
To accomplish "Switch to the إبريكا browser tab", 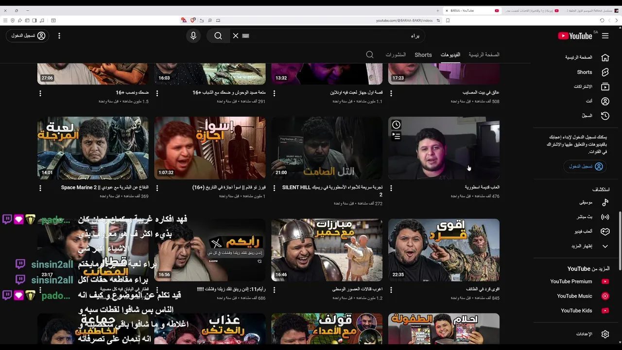I will [x=532, y=10].
